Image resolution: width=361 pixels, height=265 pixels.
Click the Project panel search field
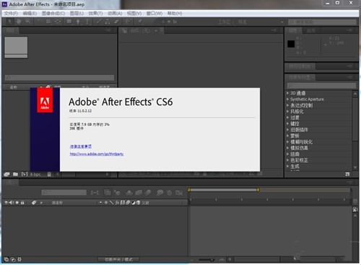59,78
